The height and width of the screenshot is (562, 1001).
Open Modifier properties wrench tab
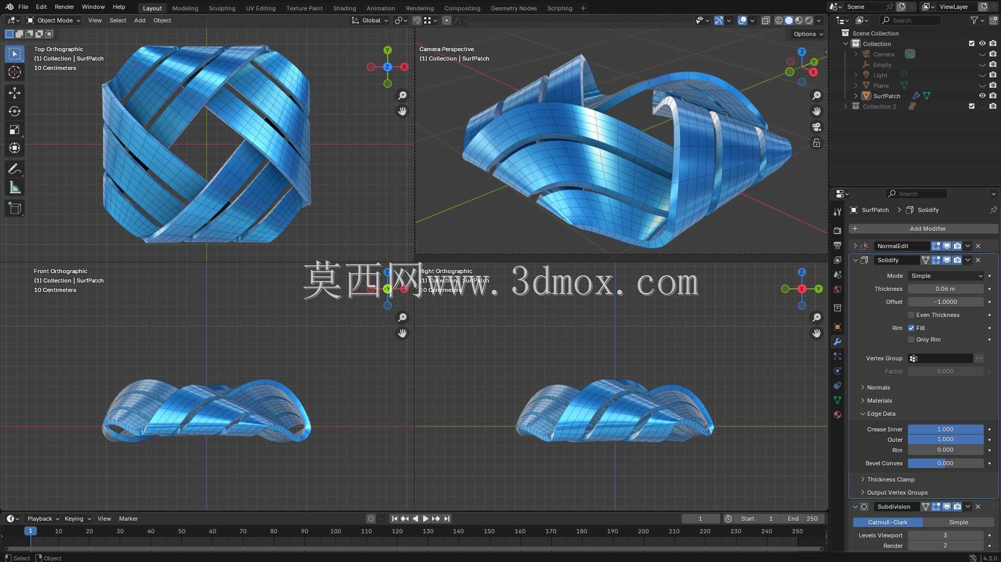coord(837,342)
